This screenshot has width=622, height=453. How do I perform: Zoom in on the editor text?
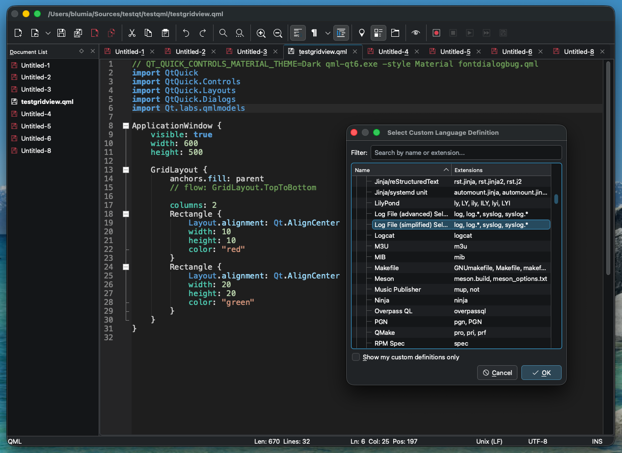pos(261,33)
